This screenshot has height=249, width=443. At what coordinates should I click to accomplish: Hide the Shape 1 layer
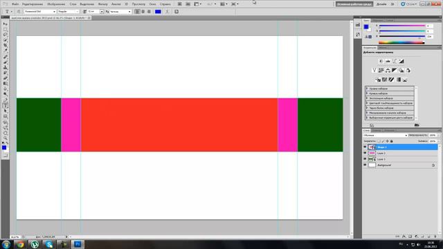click(x=365, y=147)
